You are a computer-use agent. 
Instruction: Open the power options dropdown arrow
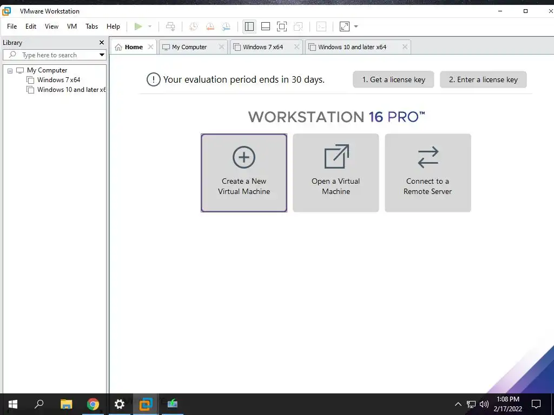(x=150, y=26)
